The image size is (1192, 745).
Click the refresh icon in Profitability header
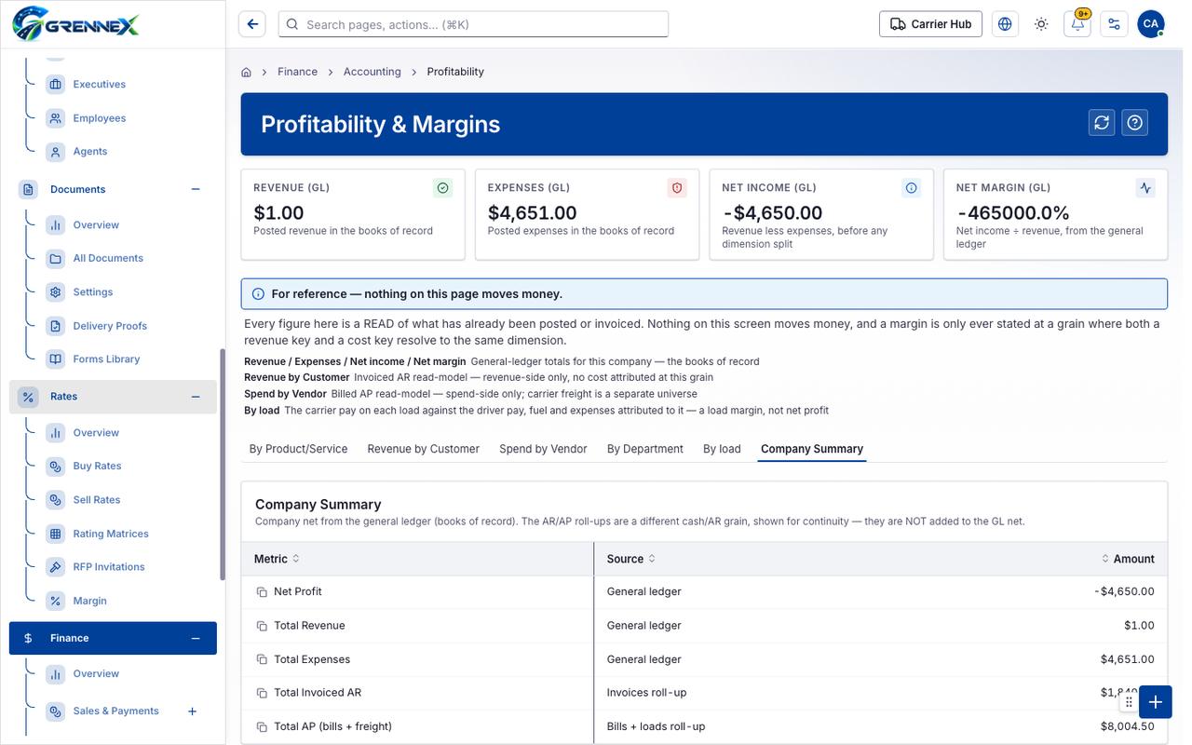tap(1102, 123)
